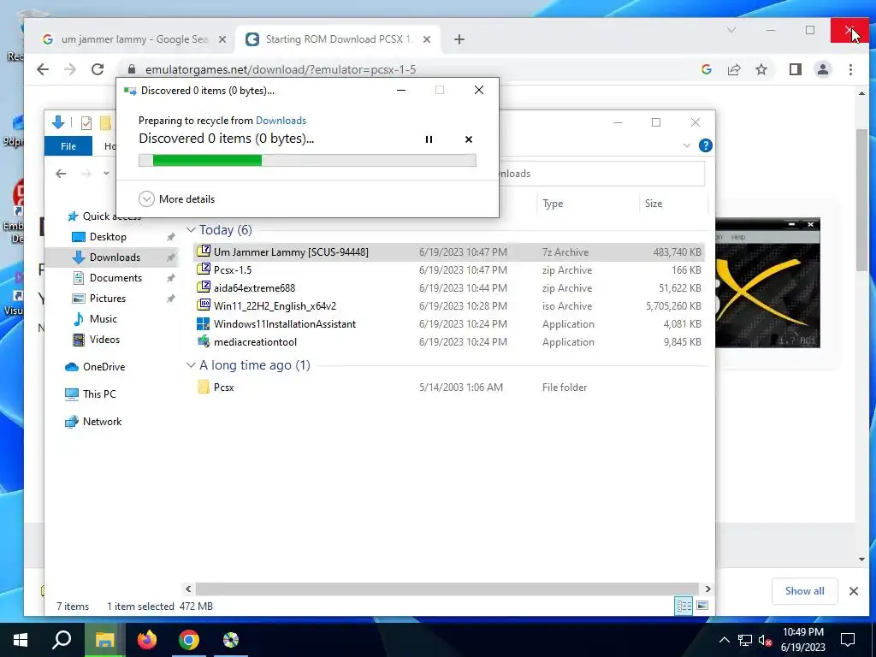876x657 pixels.
Task: Close Chrome downloads bar
Action: (x=854, y=591)
